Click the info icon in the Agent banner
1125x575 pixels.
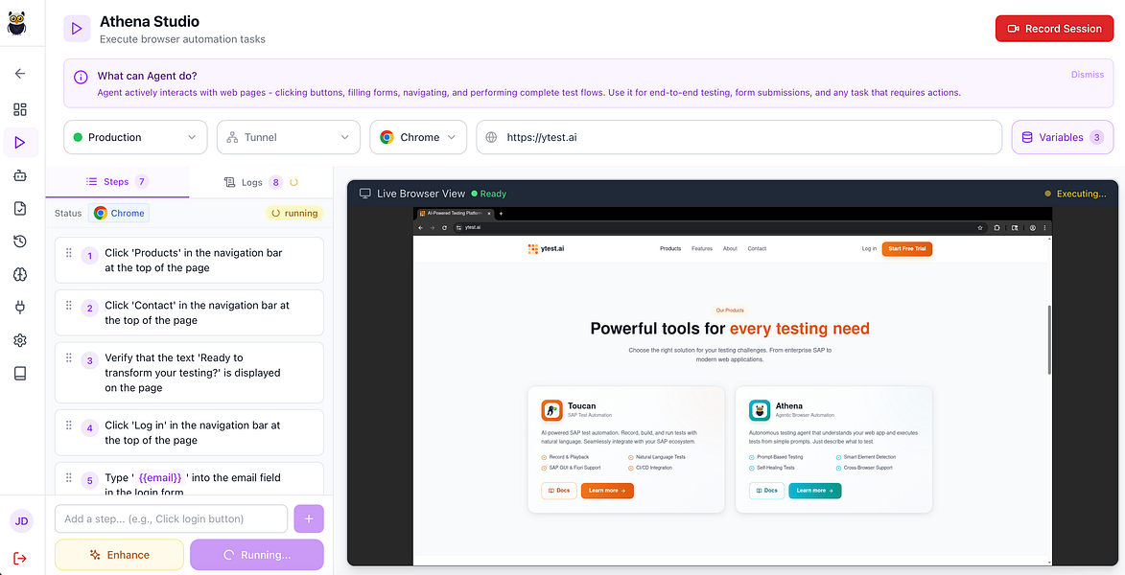pos(82,76)
